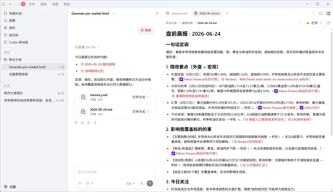Open 打开方式 dropdown for 2026-06-24.md
The width and height of the screenshot is (333, 192).
141,112
